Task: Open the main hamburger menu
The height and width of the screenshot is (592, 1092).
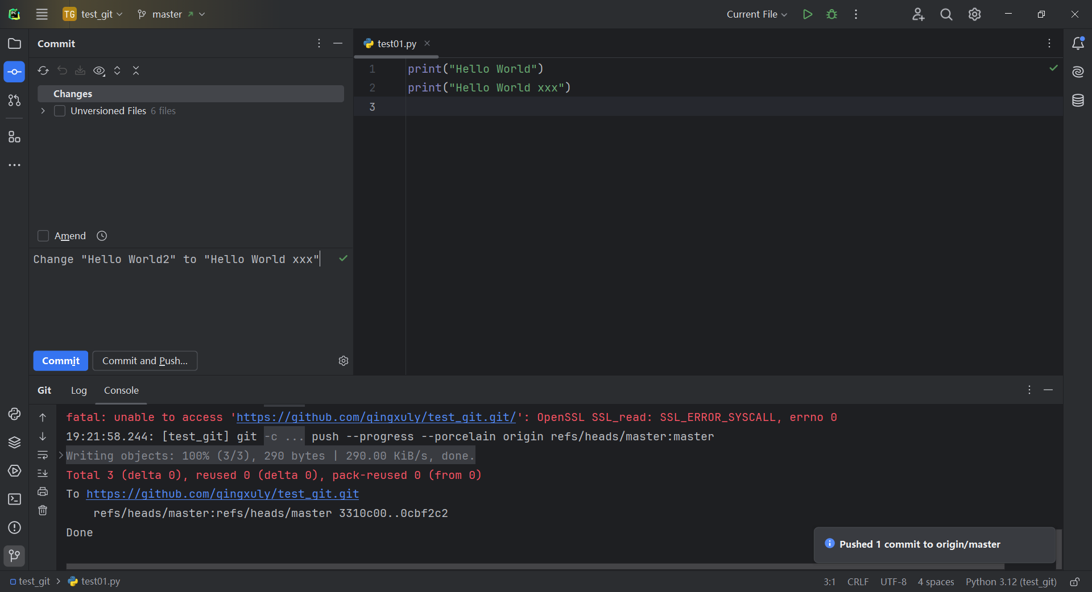Action: [42, 14]
